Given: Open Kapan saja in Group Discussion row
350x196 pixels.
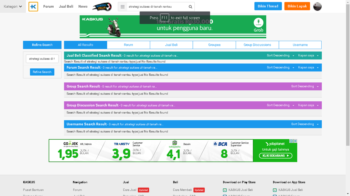Looking at the screenshot, I should tap(308, 105).
